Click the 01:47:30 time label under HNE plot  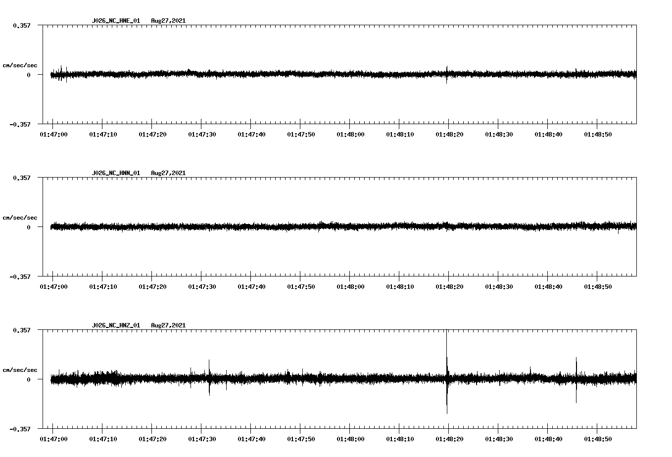(202, 134)
